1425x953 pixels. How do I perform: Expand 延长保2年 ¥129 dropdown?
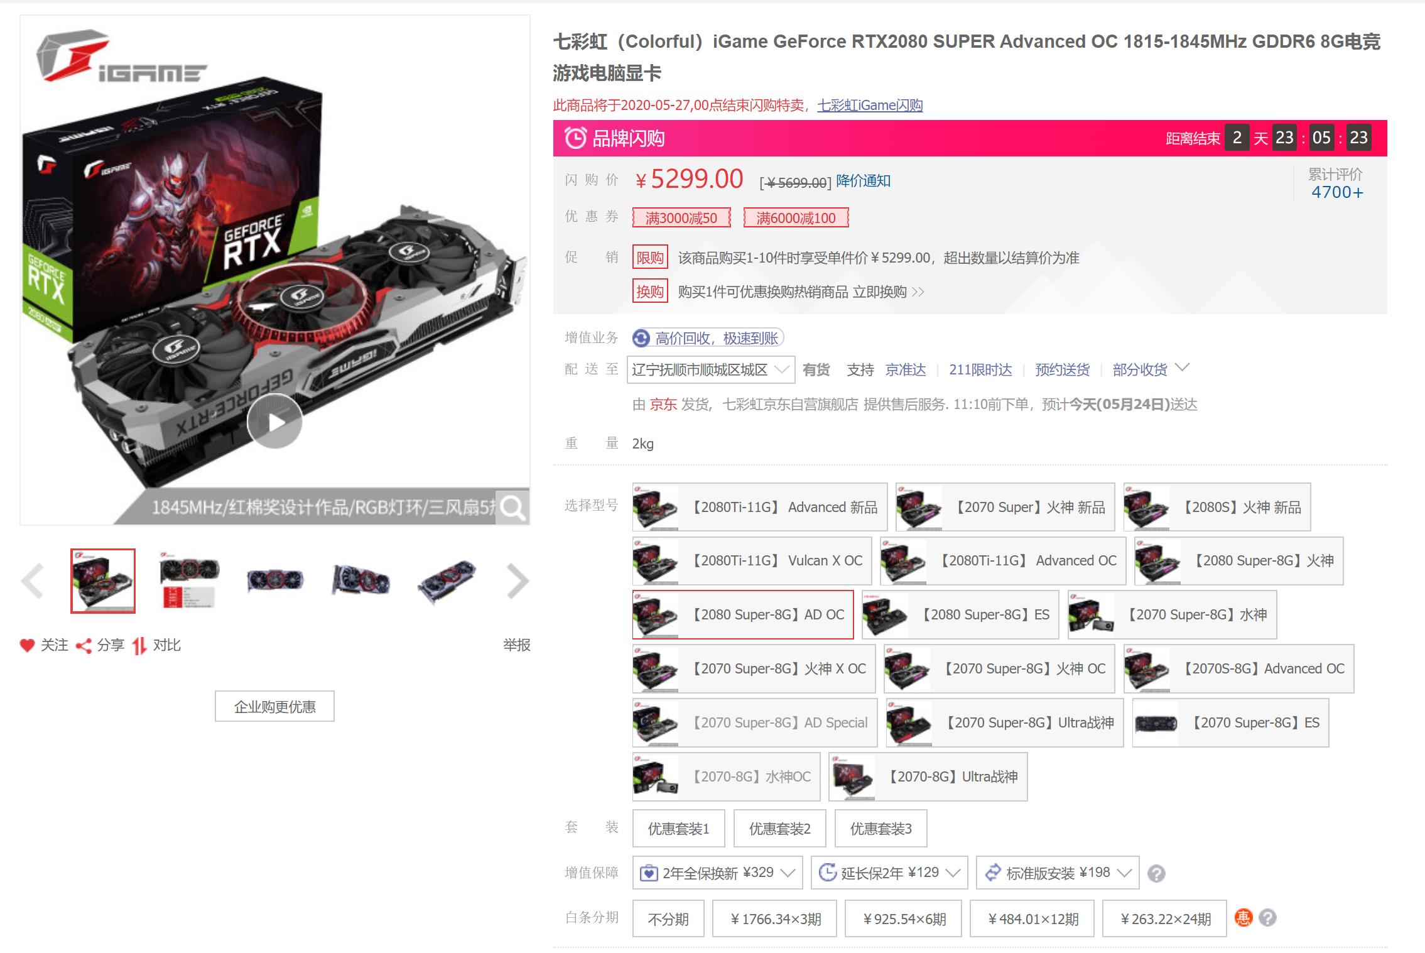pos(889,873)
